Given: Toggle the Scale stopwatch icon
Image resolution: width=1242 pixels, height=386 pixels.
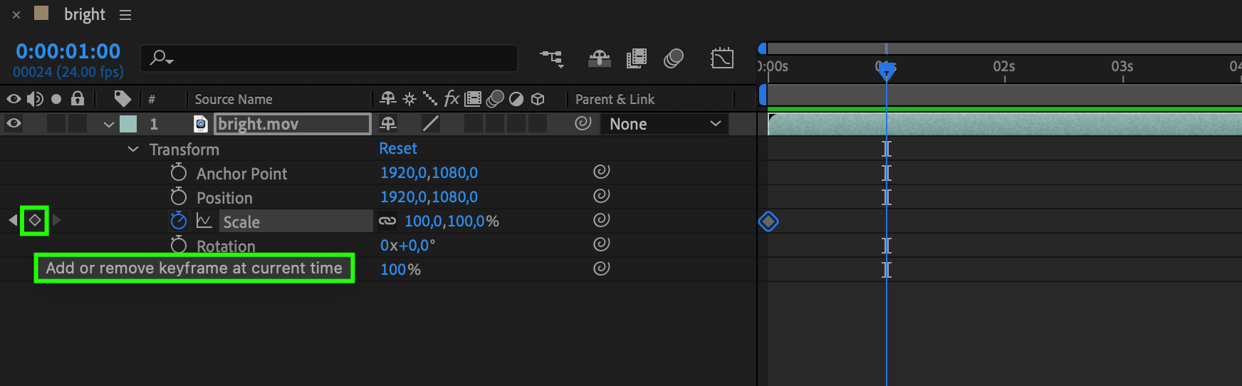Looking at the screenshot, I should pos(178,221).
